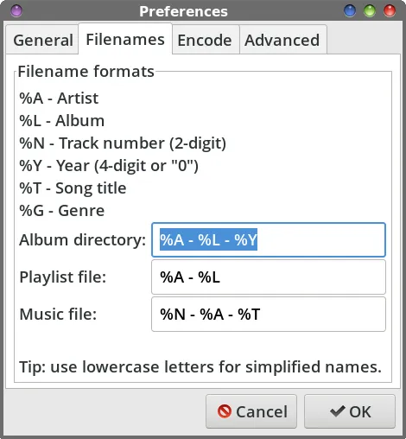The width and height of the screenshot is (406, 439).
Task: Click the '%N - Track number' legend line
Action: coord(123,143)
